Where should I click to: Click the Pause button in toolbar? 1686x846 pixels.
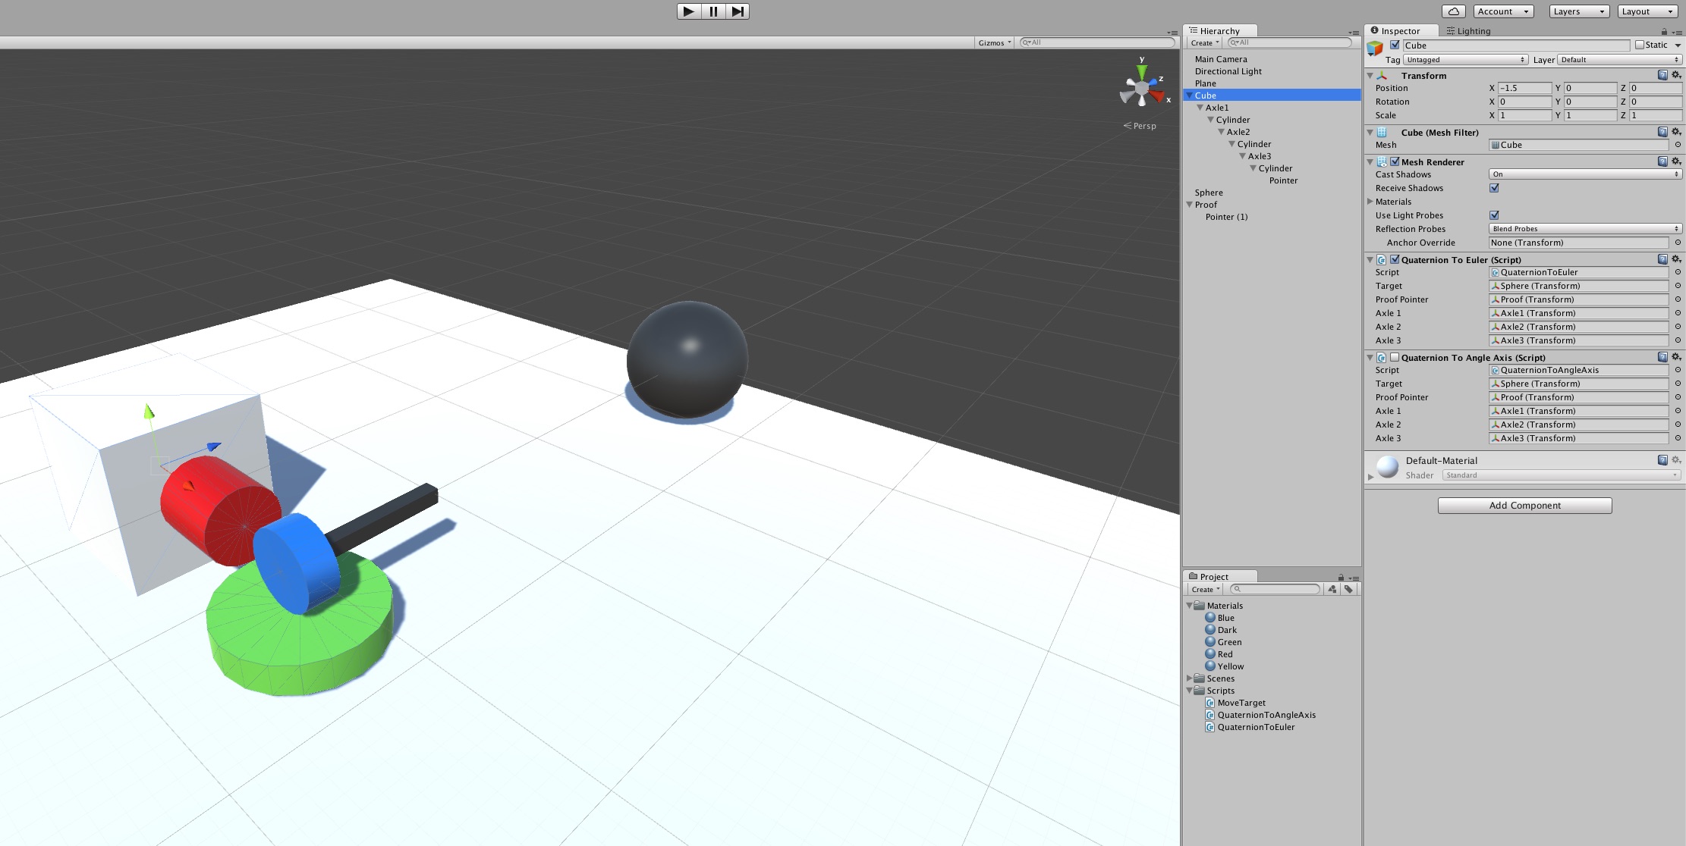pos(713,11)
